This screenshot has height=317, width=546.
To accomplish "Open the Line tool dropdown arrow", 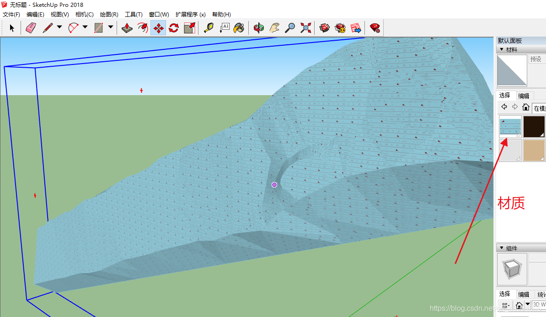I will tap(59, 27).
